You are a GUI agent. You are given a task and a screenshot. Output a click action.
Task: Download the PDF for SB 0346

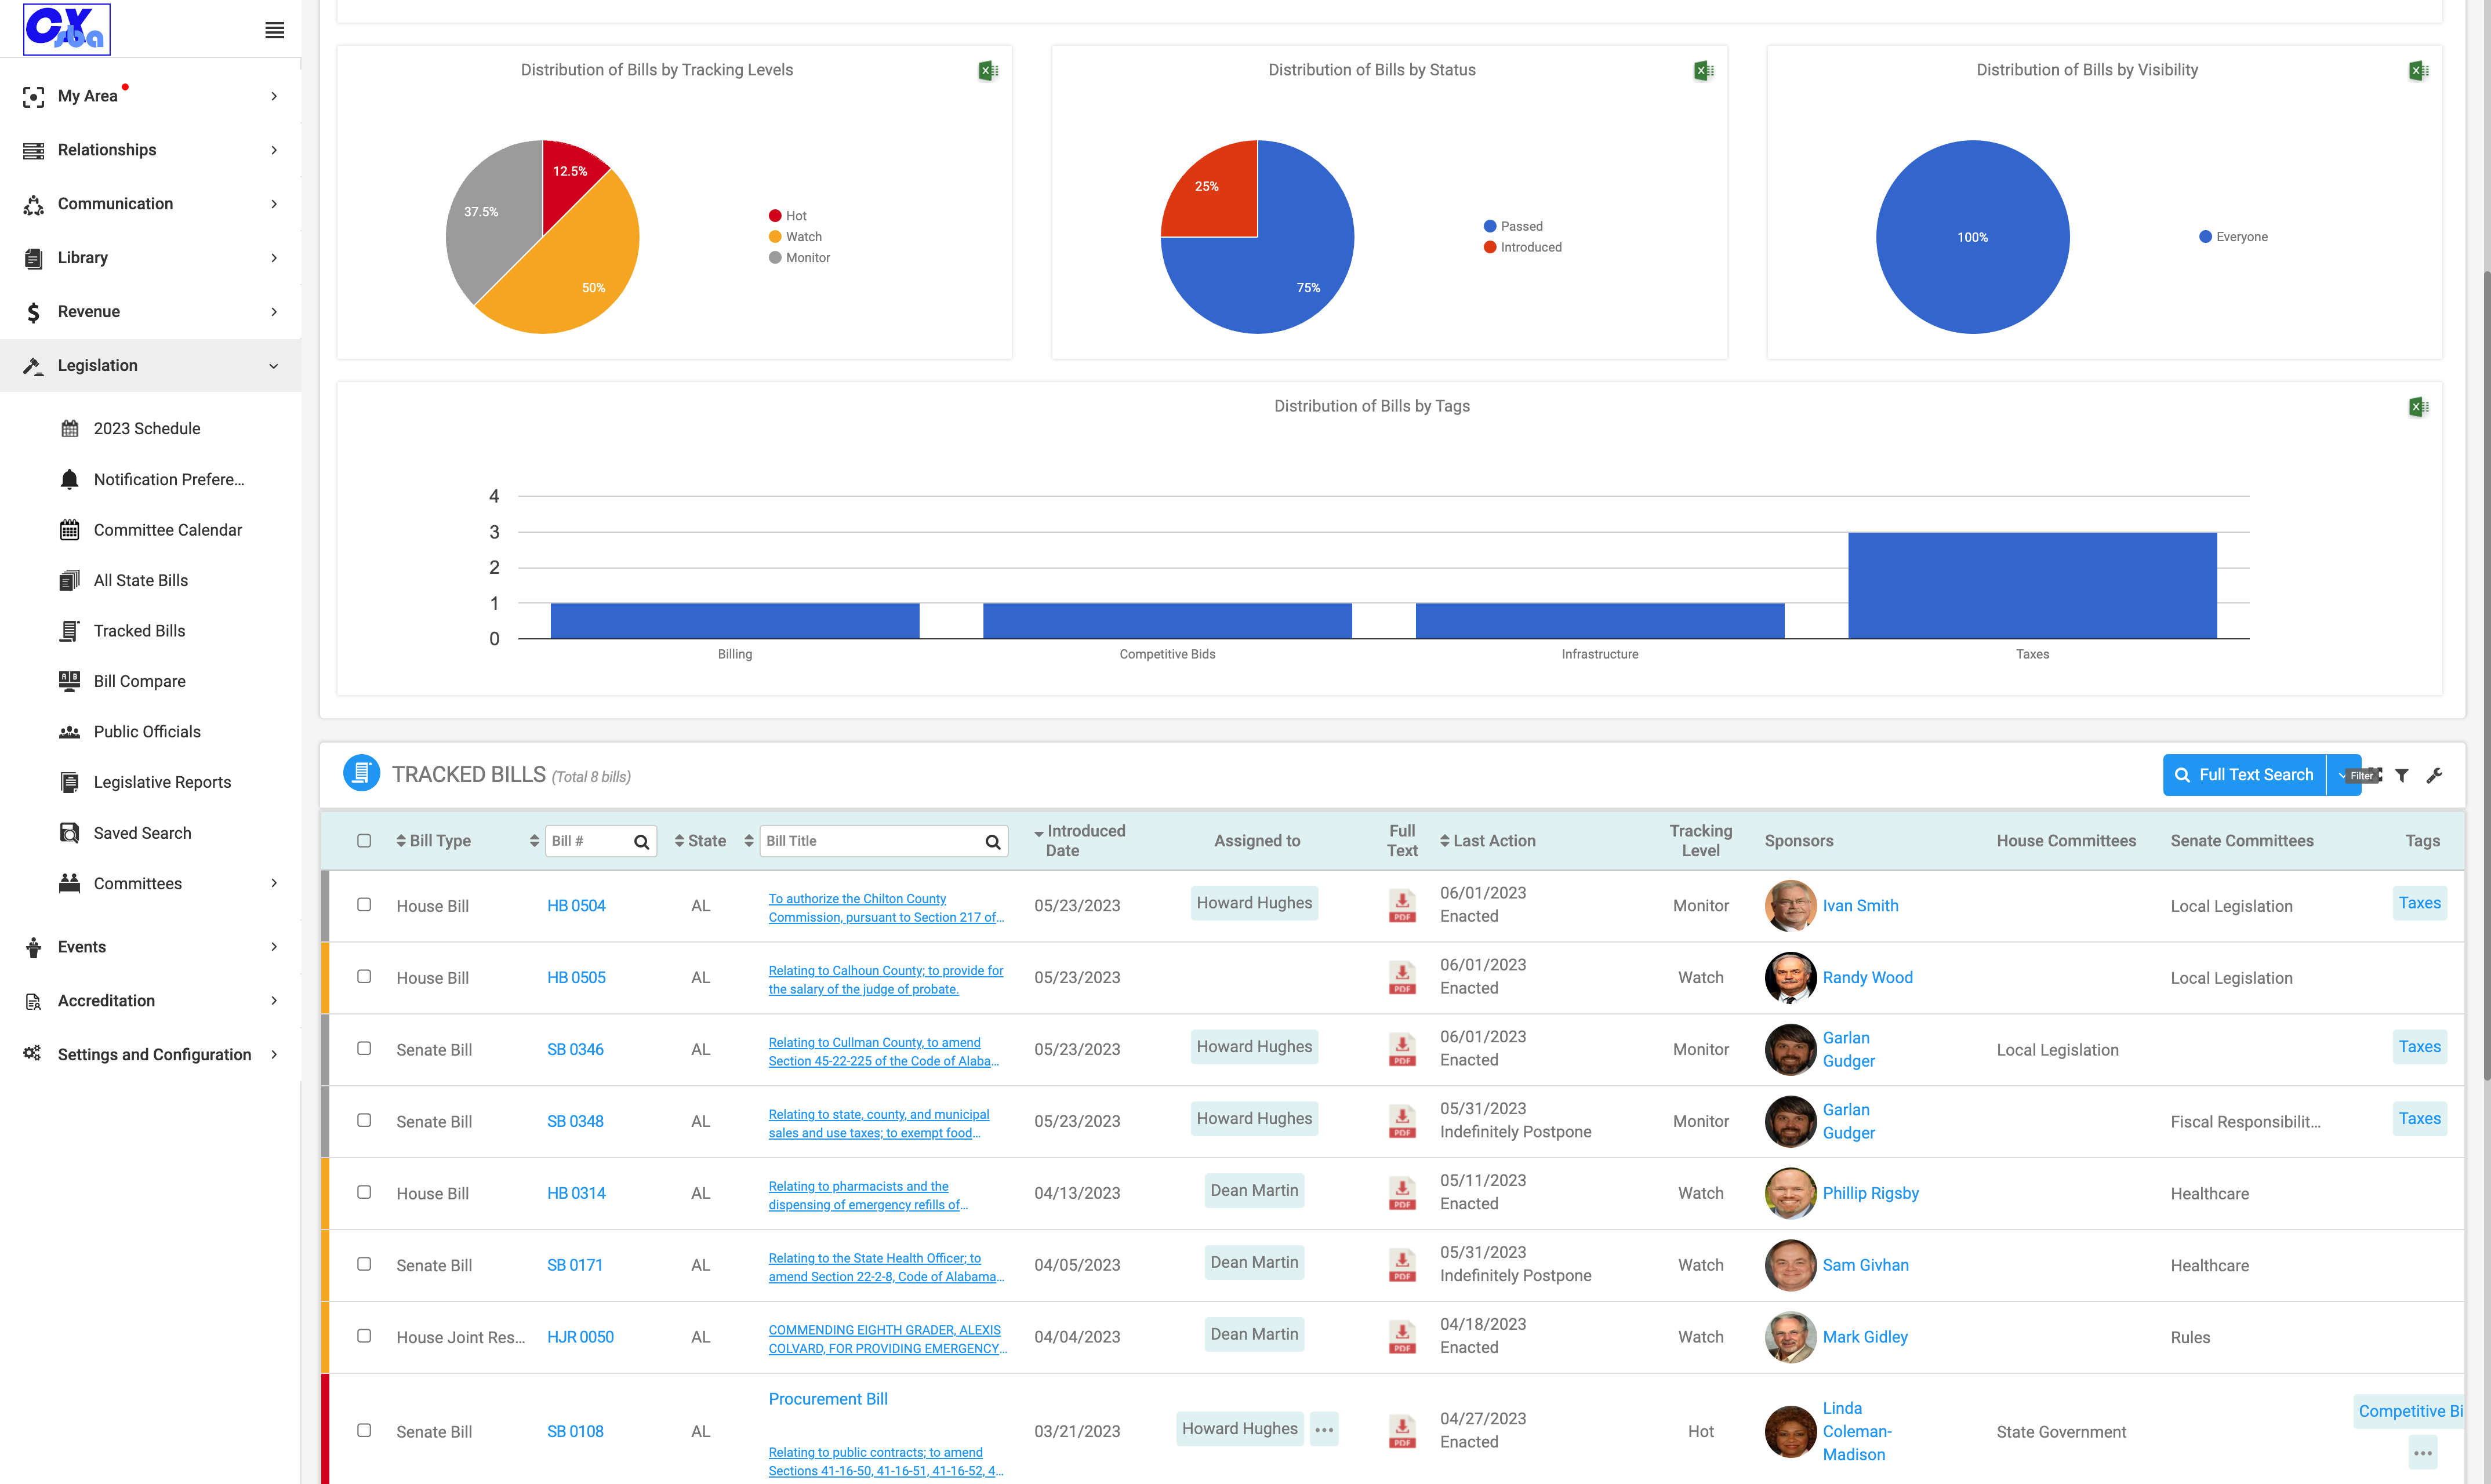pyautogui.click(x=1402, y=1050)
